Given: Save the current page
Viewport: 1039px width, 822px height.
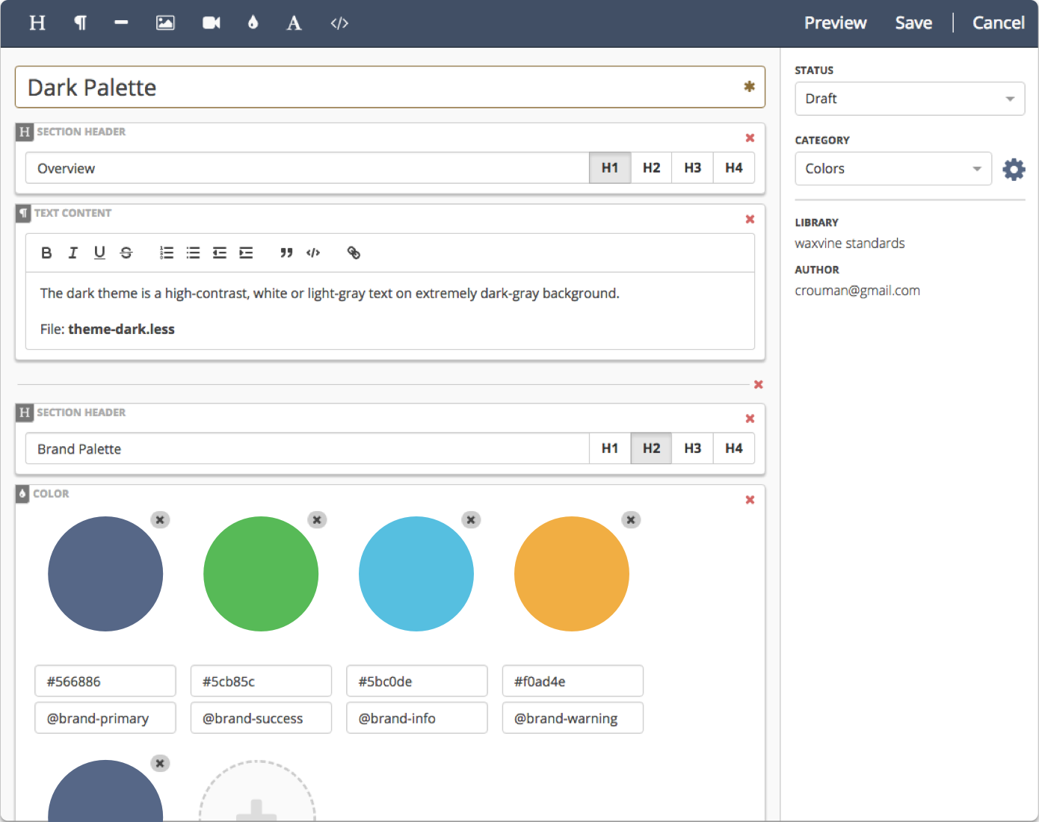Looking at the screenshot, I should click(x=913, y=23).
